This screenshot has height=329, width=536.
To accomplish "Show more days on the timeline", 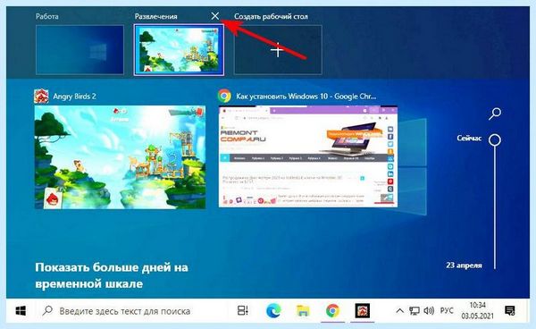I will coord(112,275).
